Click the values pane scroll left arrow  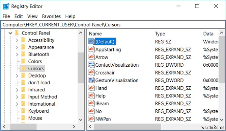90,127
